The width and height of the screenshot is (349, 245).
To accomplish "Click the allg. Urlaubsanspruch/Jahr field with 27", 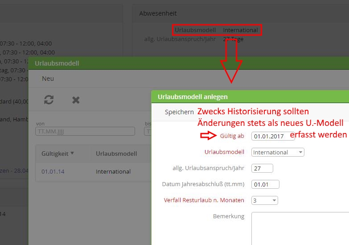I will tap(262, 168).
